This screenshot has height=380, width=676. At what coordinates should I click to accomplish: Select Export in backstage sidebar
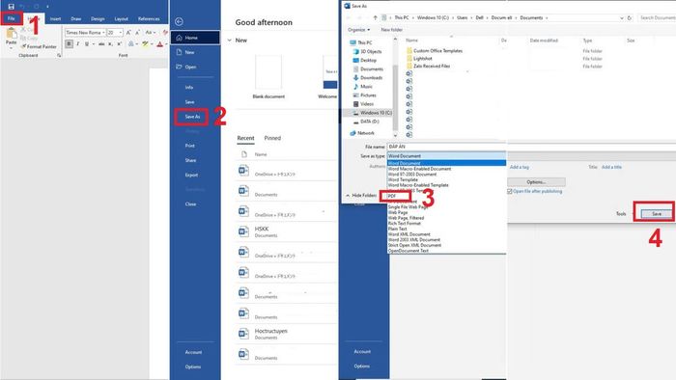191,176
